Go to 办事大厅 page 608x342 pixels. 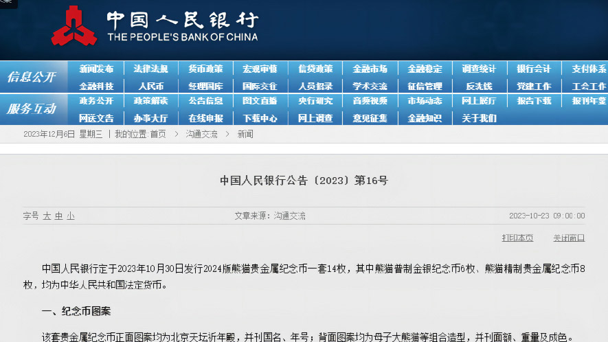click(x=151, y=118)
